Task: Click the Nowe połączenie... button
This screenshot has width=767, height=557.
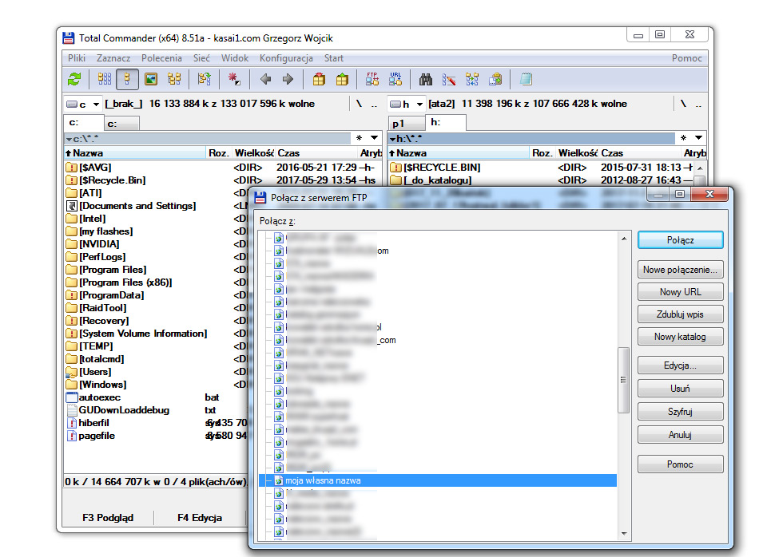Action: pos(681,270)
